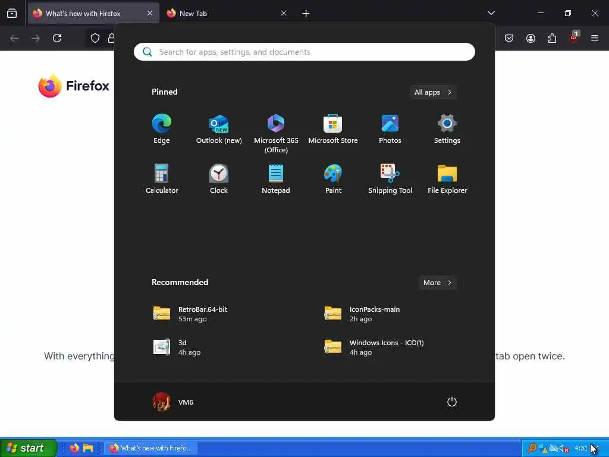609x457 pixels.
Task: Launch Notepad
Action: click(276, 179)
